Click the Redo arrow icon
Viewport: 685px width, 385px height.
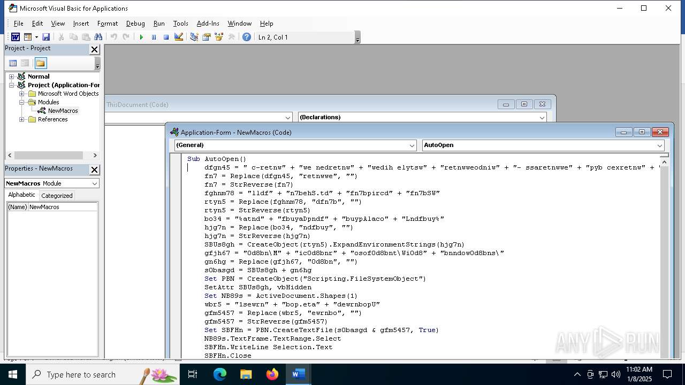pyautogui.click(x=126, y=37)
